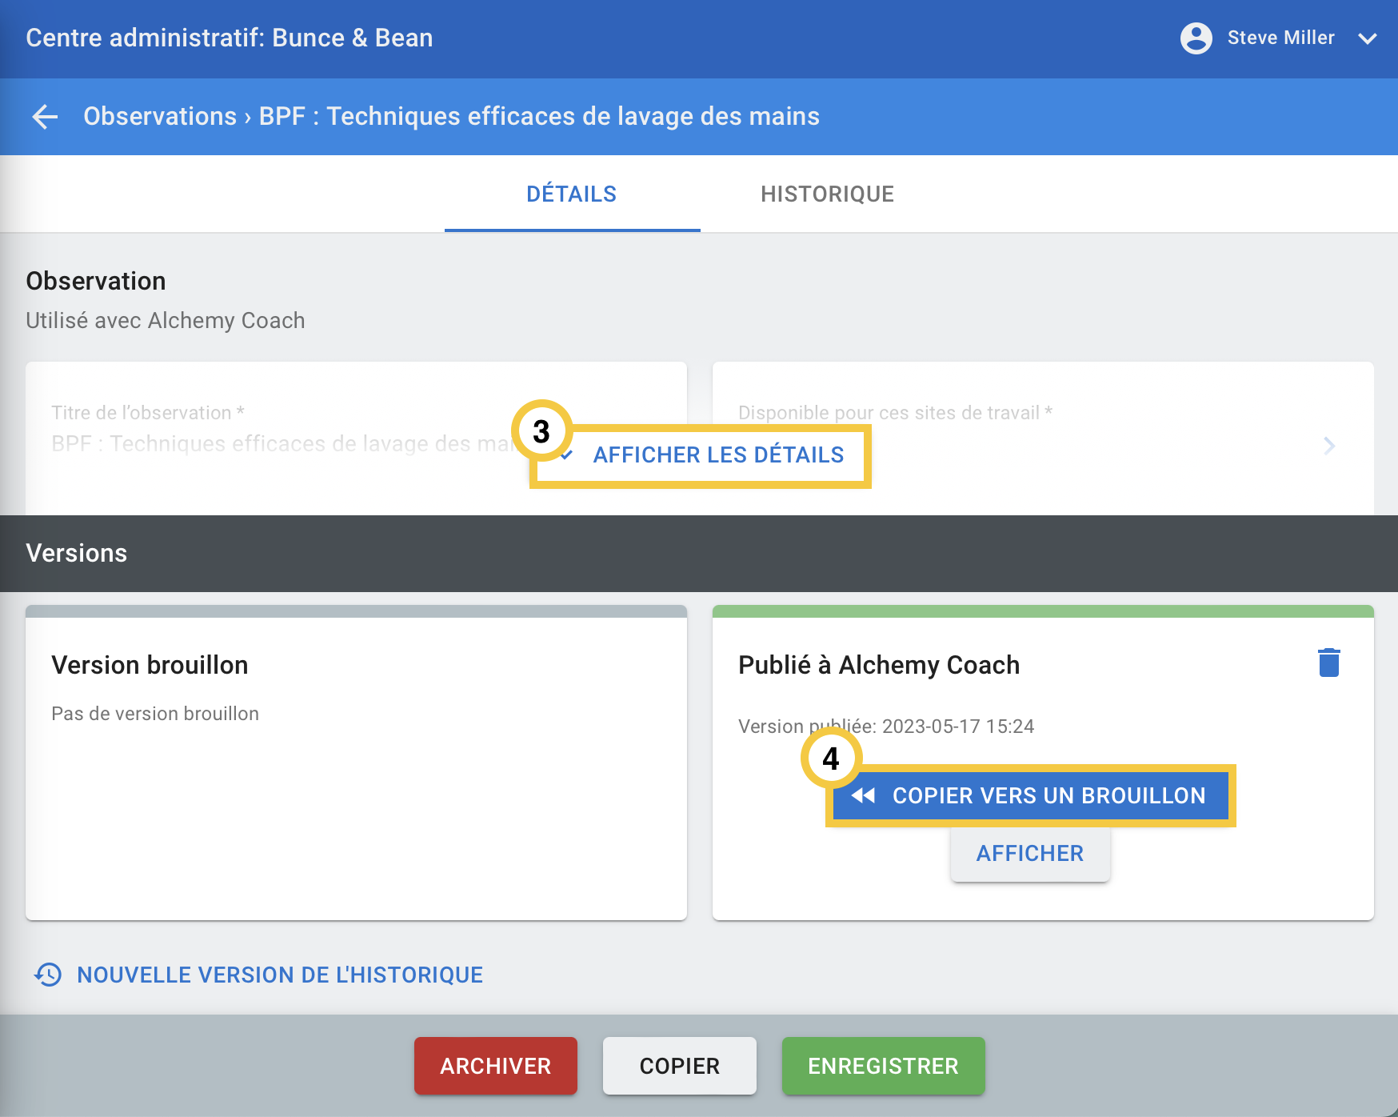This screenshot has width=1398, height=1117.
Task: Click the right chevron in sites card
Action: pyautogui.click(x=1329, y=446)
